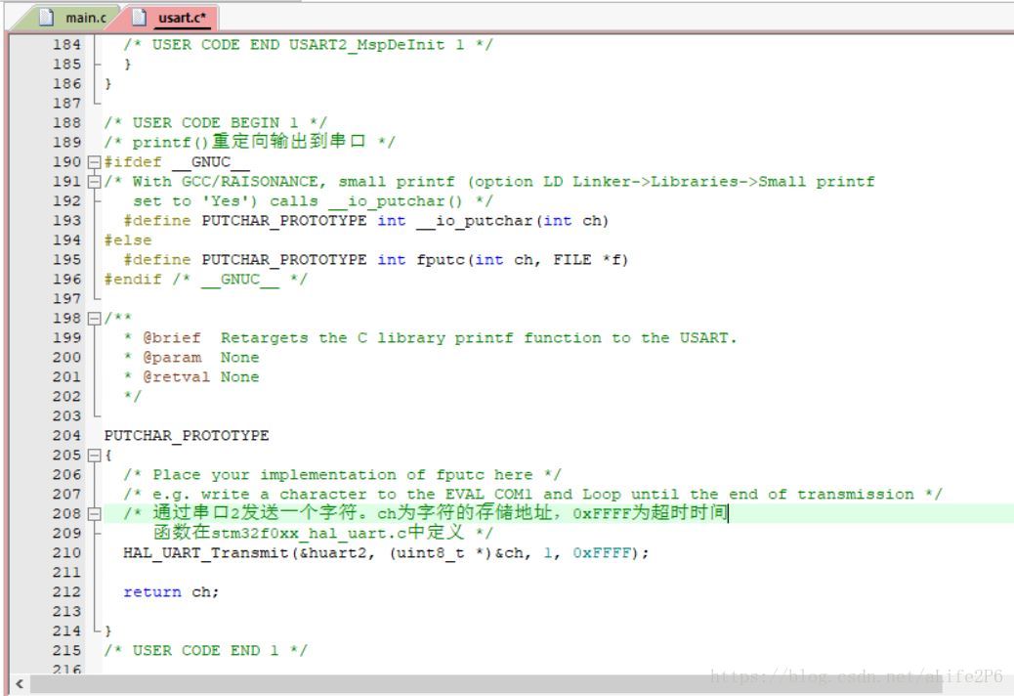Viewport: 1014px width, 696px height.
Task: Click line number 193
Action: point(67,221)
